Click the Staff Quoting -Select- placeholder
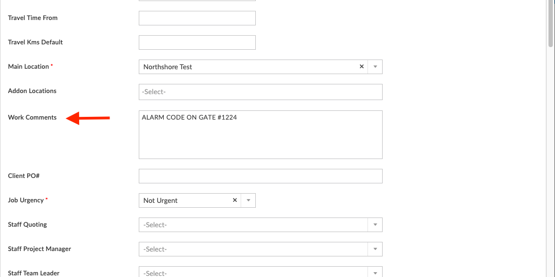 point(155,225)
